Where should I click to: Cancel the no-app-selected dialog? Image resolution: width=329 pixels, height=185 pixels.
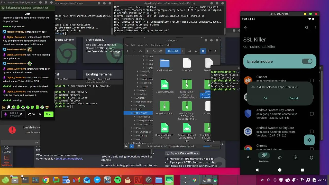pyautogui.click(x=294, y=98)
